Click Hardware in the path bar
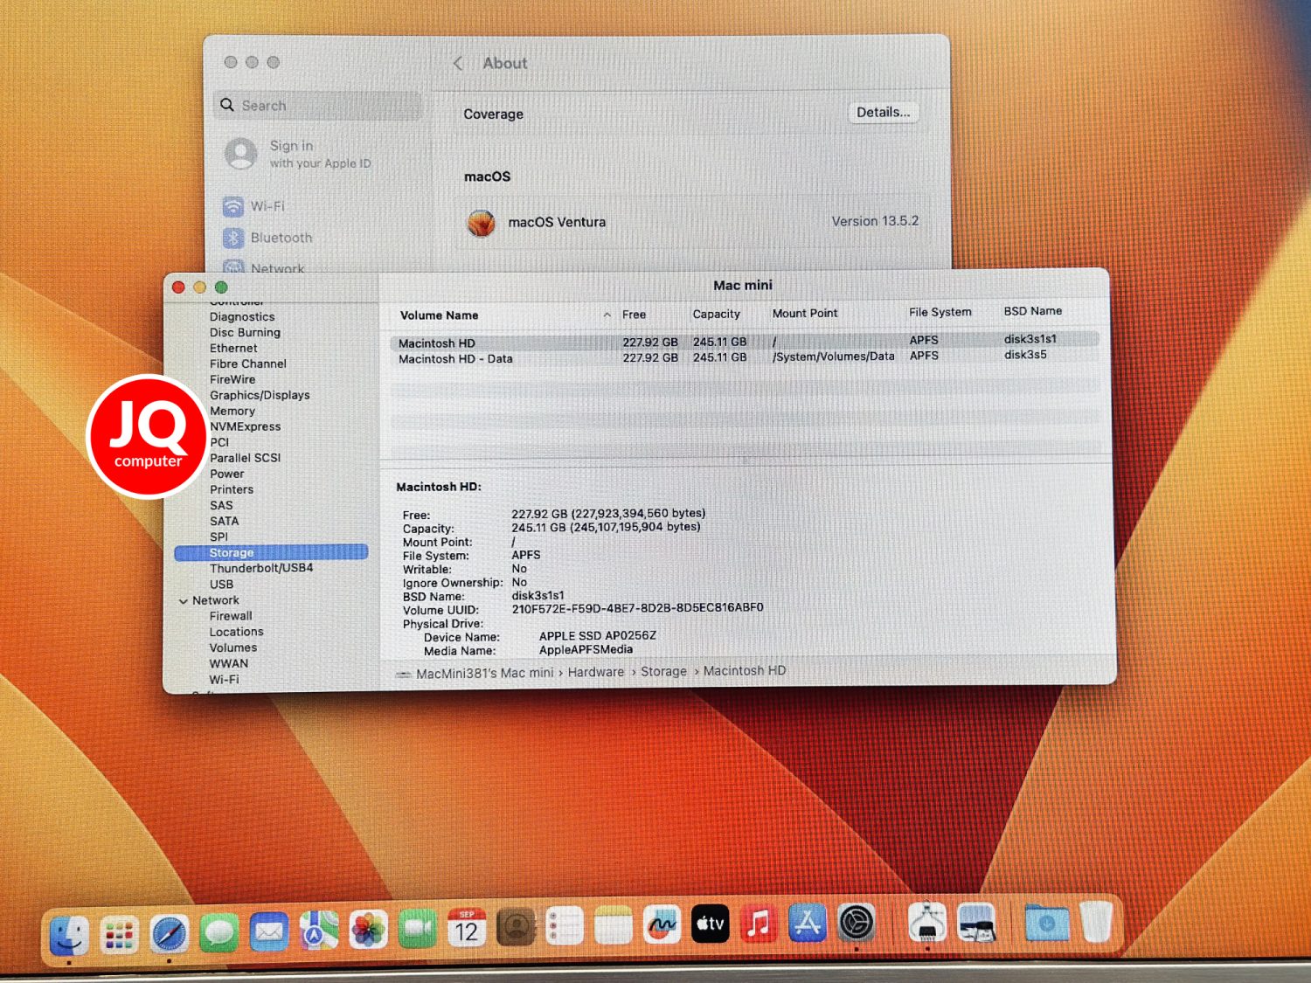This screenshot has height=983, width=1311. [x=596, y=673]
